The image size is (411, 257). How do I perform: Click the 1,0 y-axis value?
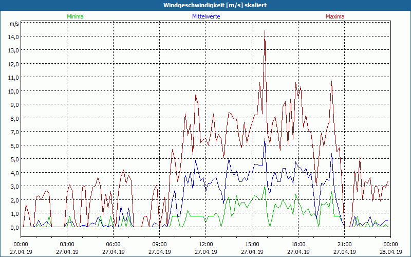coord(15,214)
